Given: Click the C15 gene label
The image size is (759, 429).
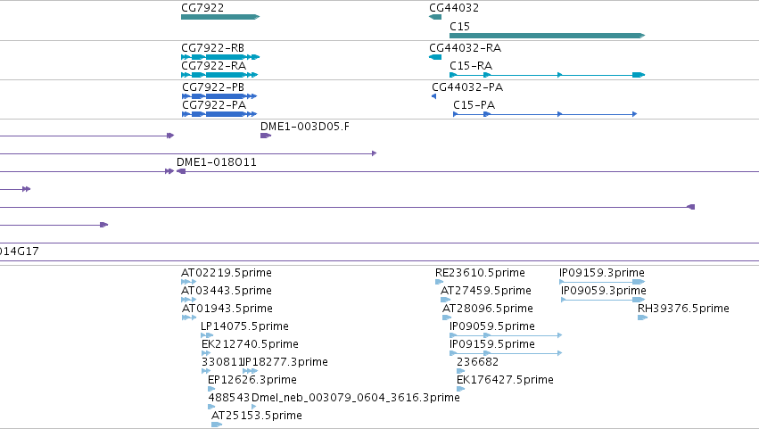Looking at the screenshot, I should pyautogui.click(x=459, y=27).
